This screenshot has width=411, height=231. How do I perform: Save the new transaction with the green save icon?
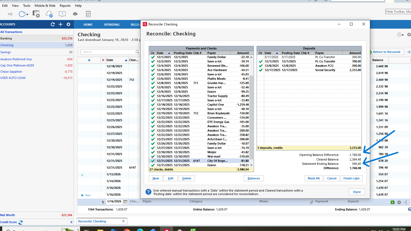[x=393, y=202]
